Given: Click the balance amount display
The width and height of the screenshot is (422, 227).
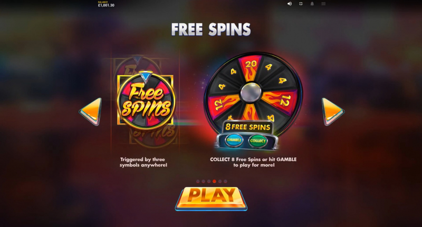Looking at the screenshot, I should (x=106, y=4).
